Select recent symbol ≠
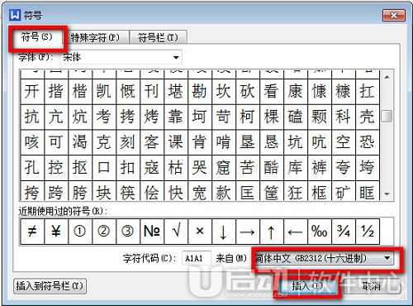This screenshot has height=306, width=413. (32, 231)
